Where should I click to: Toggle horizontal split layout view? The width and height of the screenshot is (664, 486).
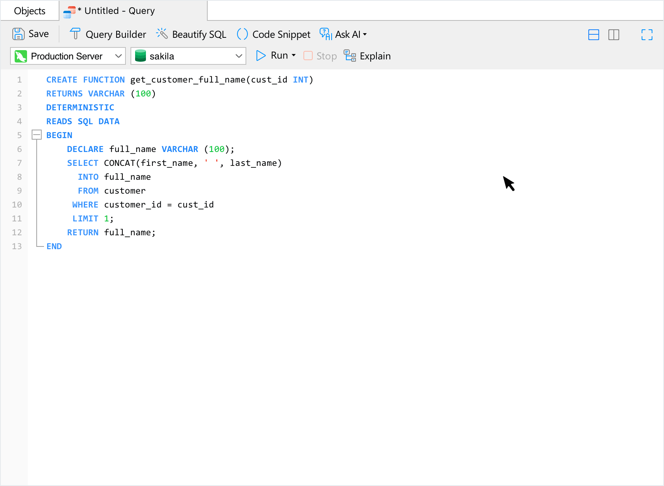coord(593,35)
